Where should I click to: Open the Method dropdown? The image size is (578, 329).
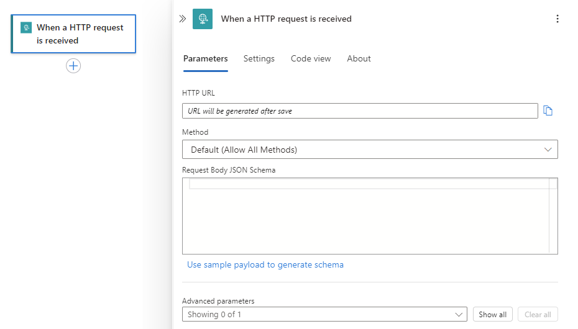point(370,150)
